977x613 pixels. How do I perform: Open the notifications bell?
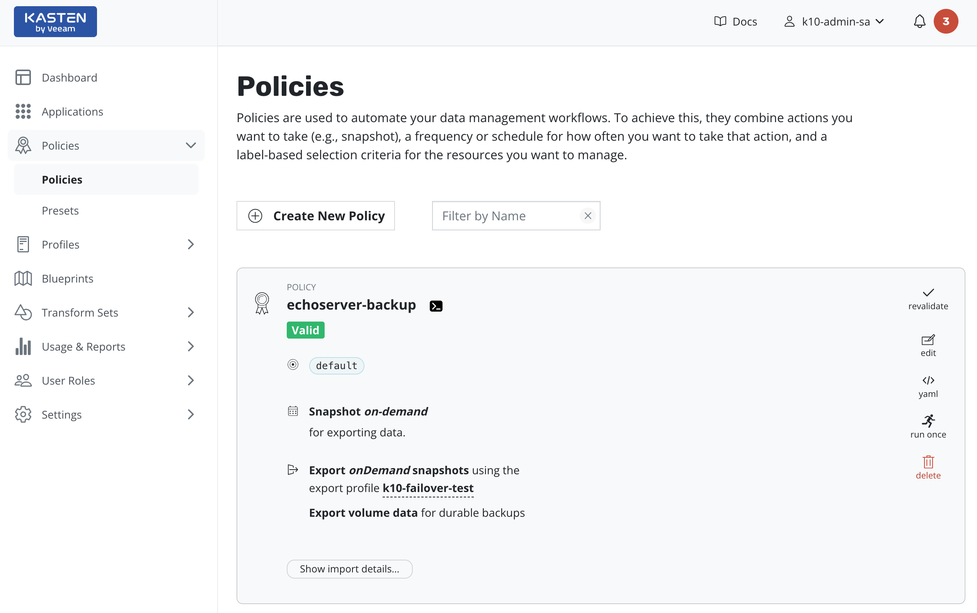(919, 22)
